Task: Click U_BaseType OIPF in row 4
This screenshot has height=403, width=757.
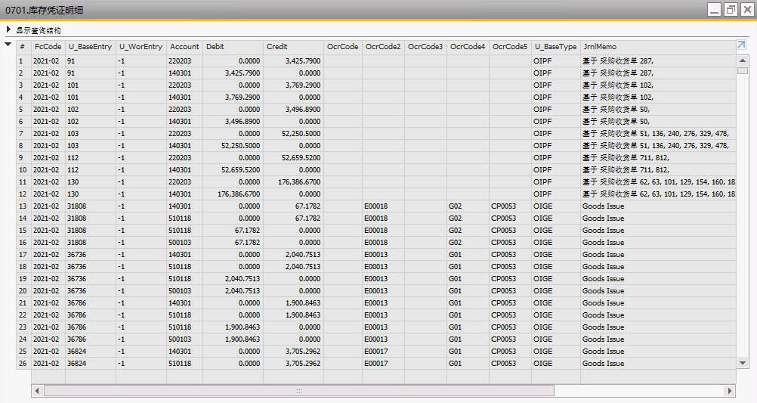Action: [x=542, y=97]
